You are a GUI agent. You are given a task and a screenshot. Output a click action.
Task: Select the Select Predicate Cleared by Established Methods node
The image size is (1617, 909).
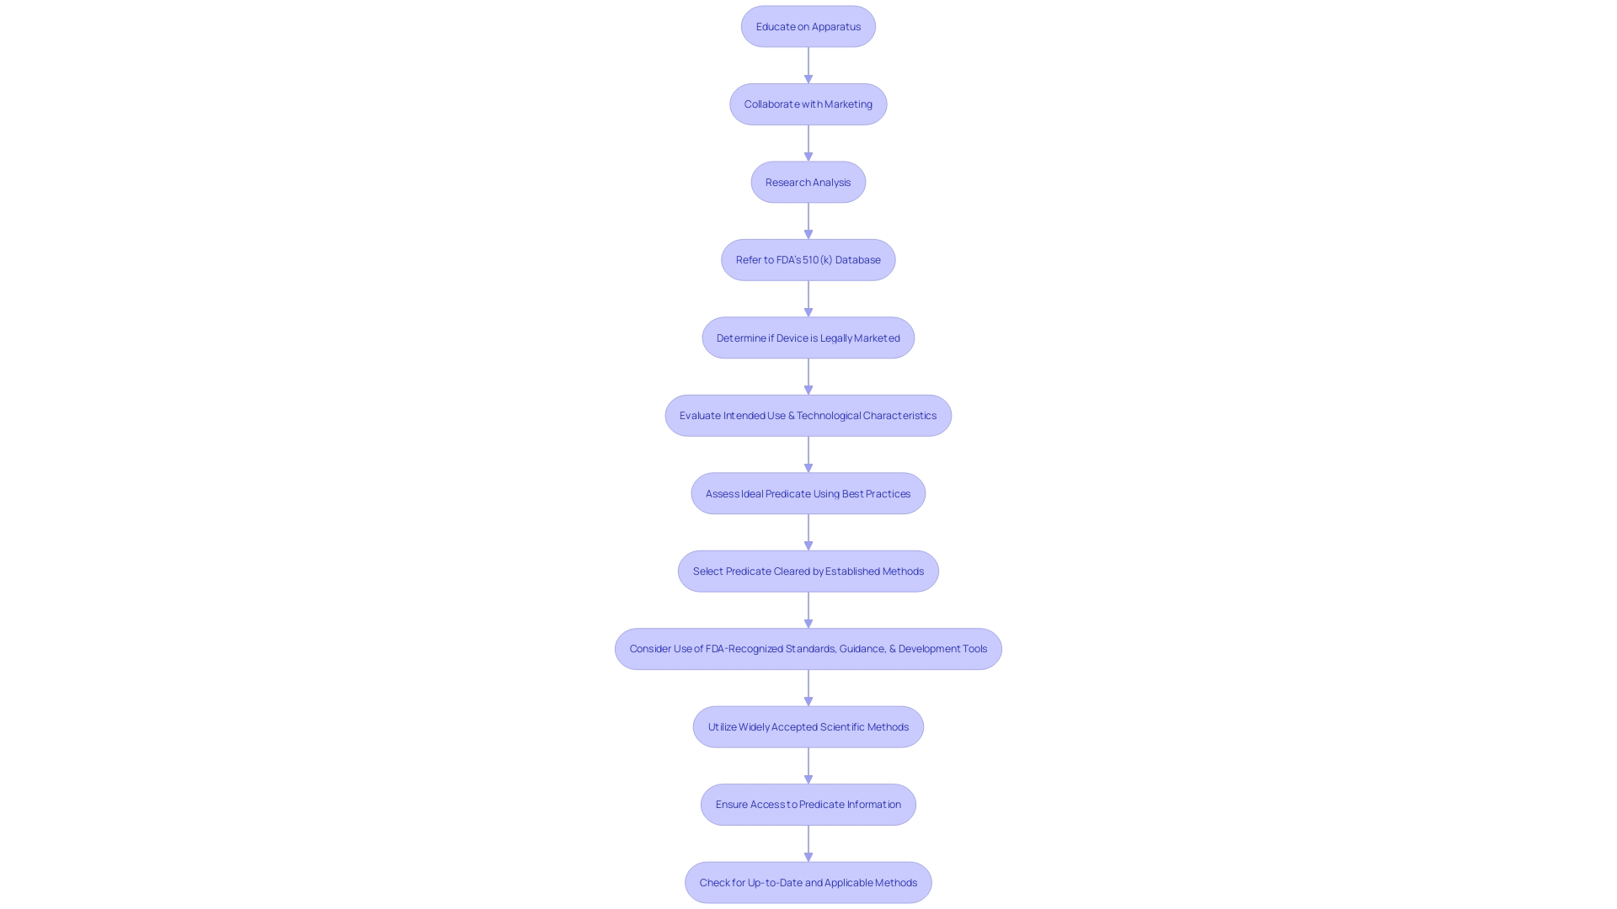[808, 571]
